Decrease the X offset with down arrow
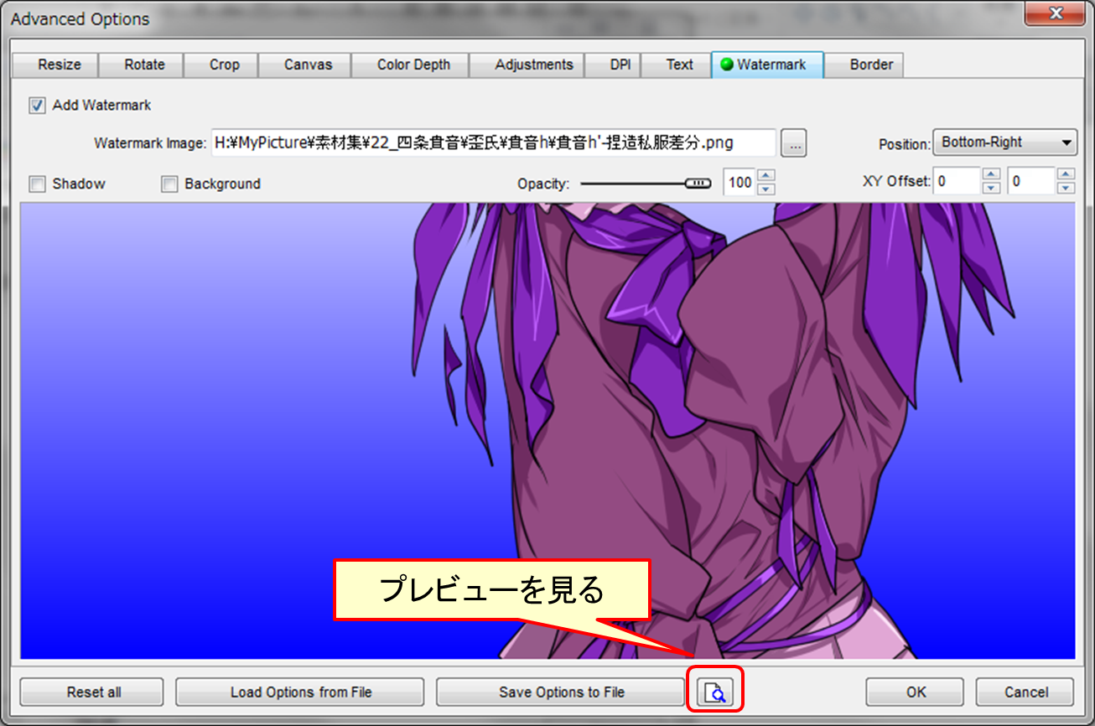The width and height of the screenshot is (1095, 726). tap(991, 188)
